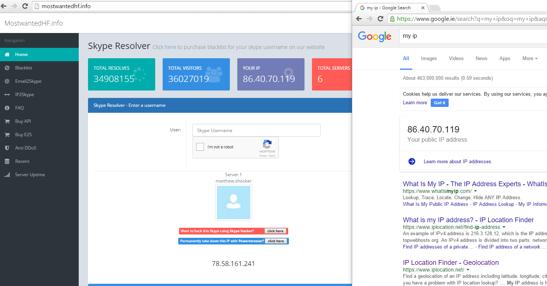Reload the Google Search page
The image size is (547, 286).
click(x=380, y=19)
